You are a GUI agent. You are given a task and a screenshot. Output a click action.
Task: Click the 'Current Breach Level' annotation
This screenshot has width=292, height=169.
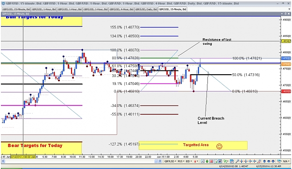pos(211,120)
